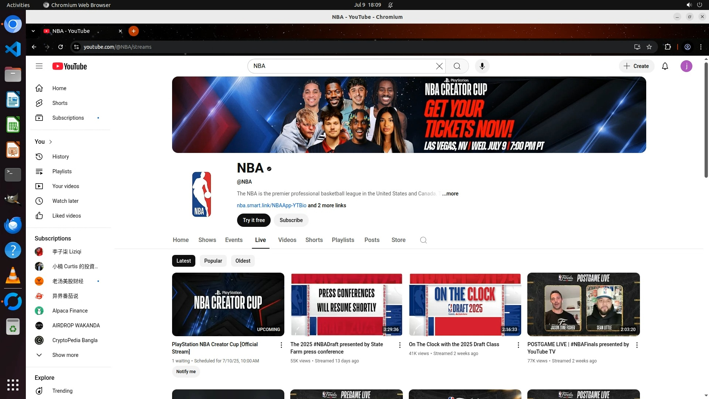Select the Popular sort chip
Viewport: 709px width, 399px height.
coord(213,261)
